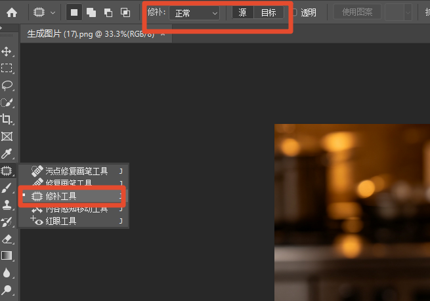The image size is (430, 301).
Task: Choose 修复画笔工具 from flyout
Action: [74, 182]
